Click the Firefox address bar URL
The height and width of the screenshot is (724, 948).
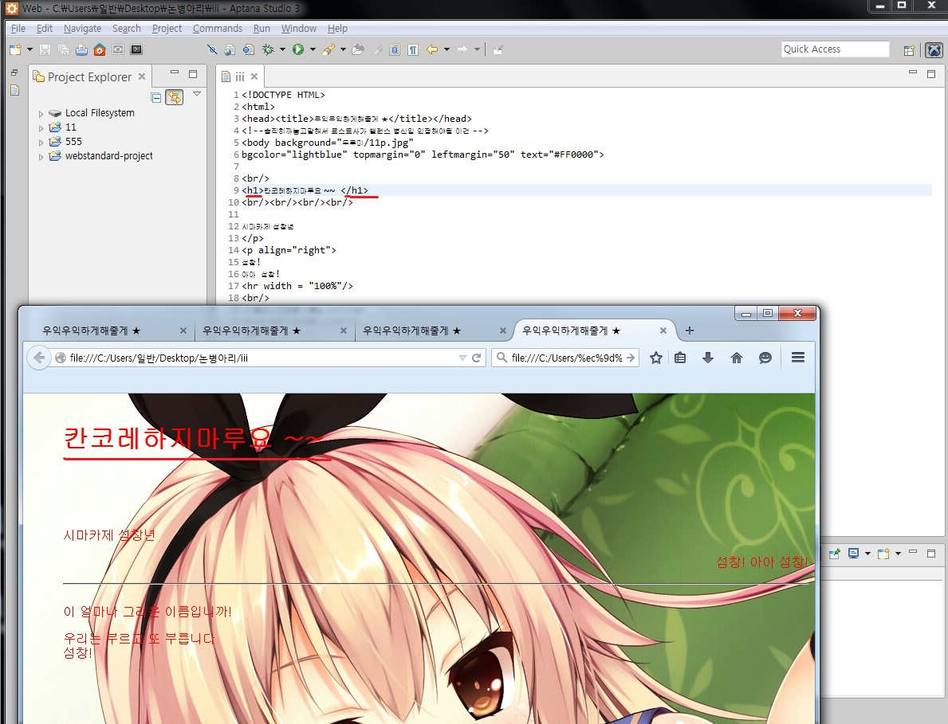(x=159, y=358)
